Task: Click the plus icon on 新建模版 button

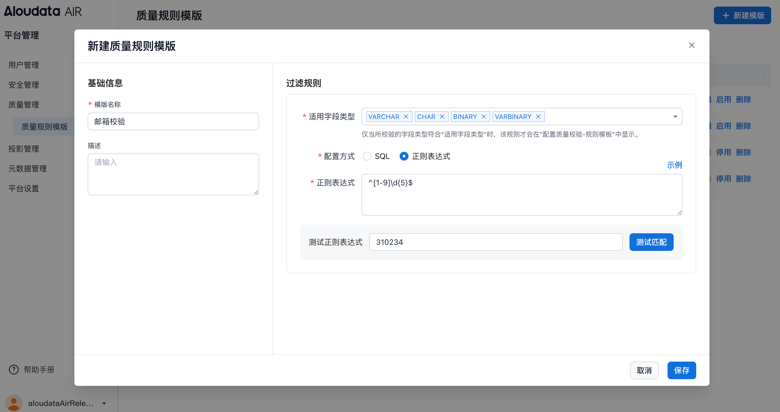Action: tap(726, 15)
